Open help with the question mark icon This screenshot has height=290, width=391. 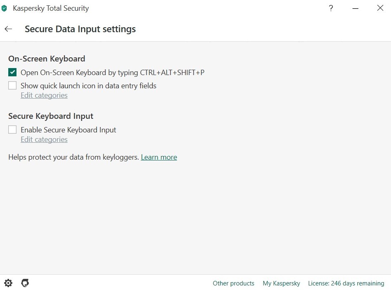tap(331, 8)
